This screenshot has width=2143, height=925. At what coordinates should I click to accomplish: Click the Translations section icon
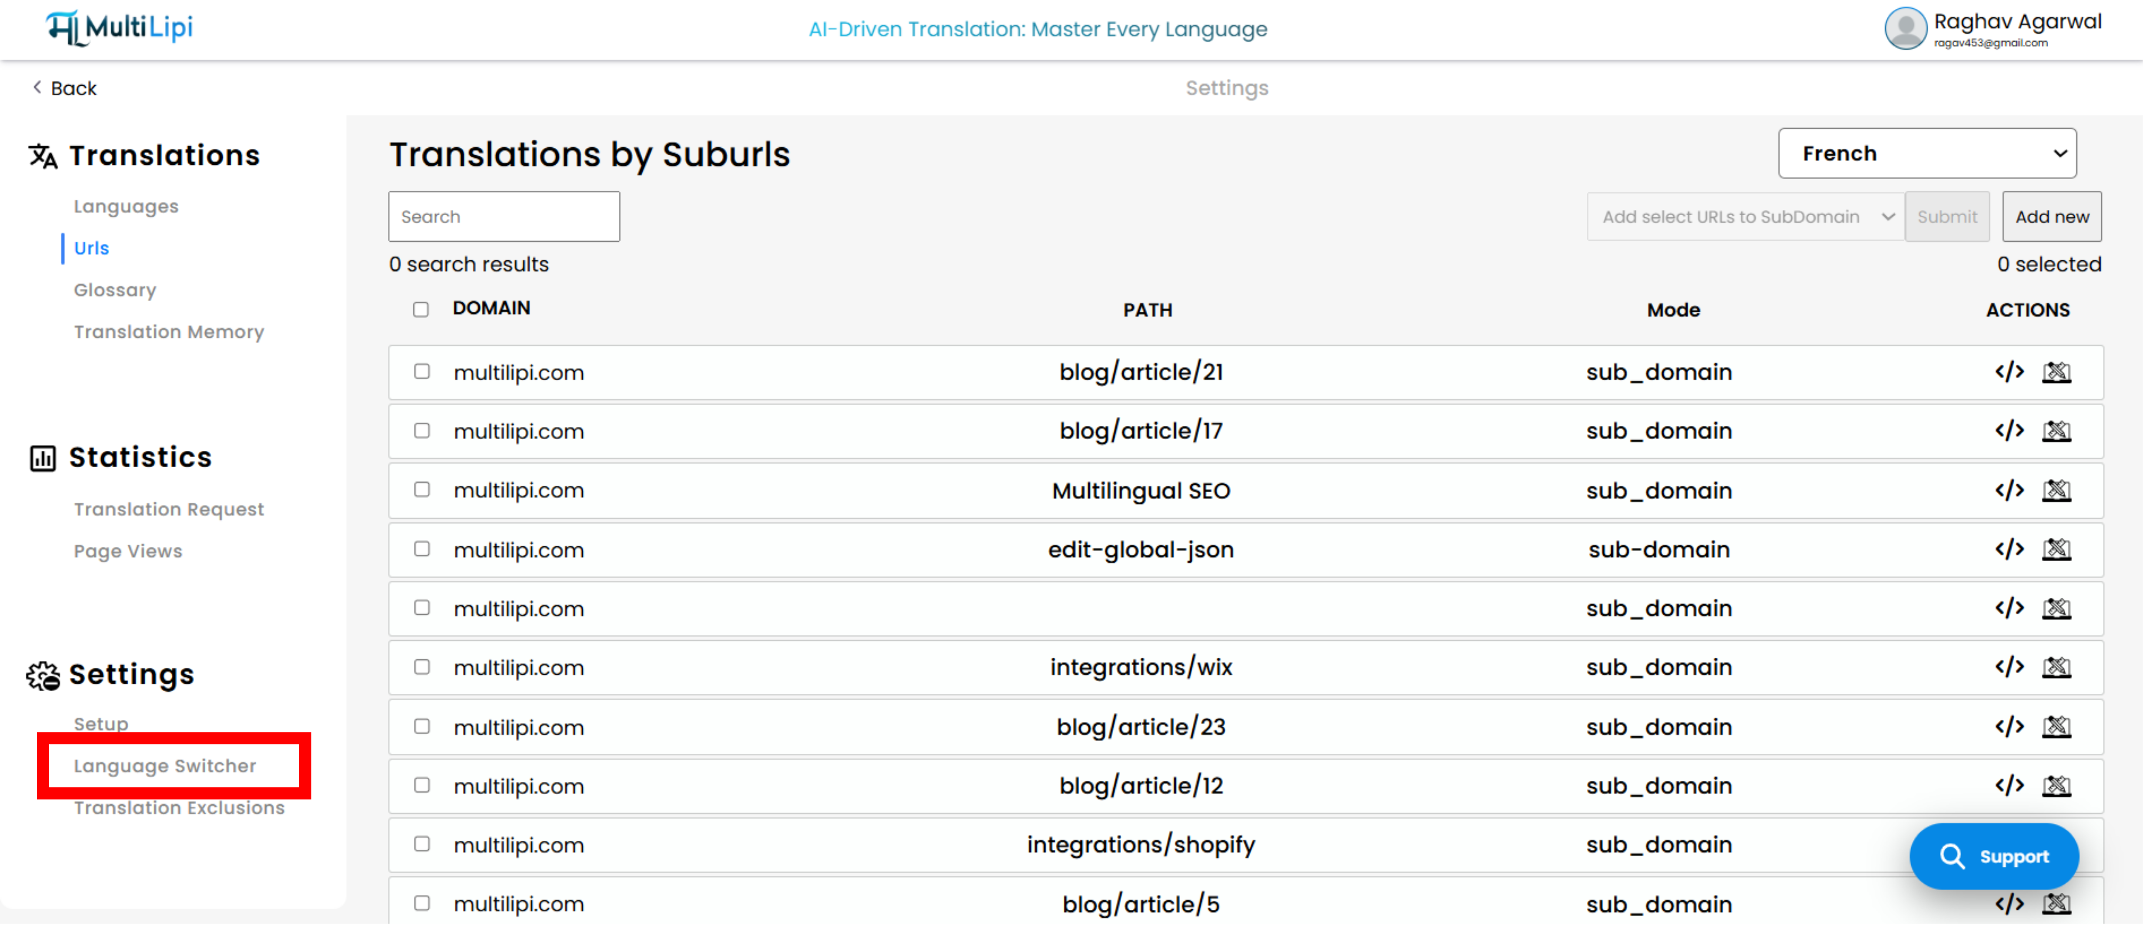click(x=43, y=156)
